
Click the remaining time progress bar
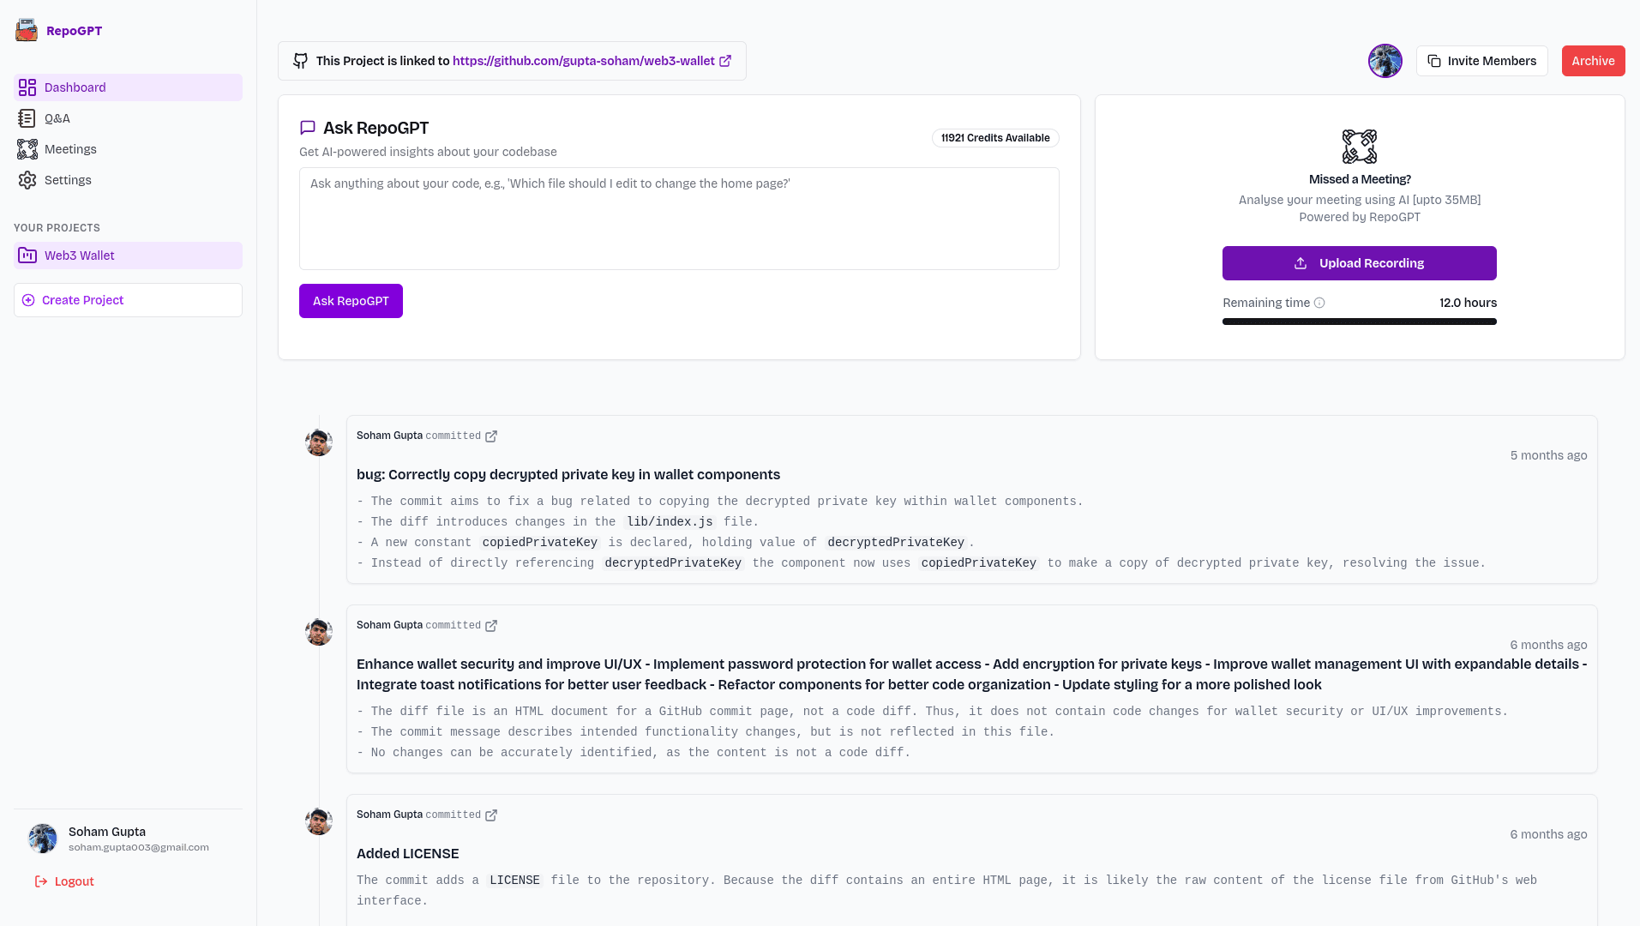tap(1359, 322)
